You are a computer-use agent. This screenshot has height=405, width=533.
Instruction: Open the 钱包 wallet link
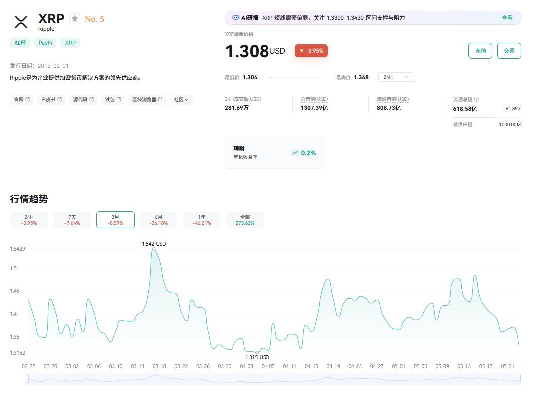click(113, 100)
